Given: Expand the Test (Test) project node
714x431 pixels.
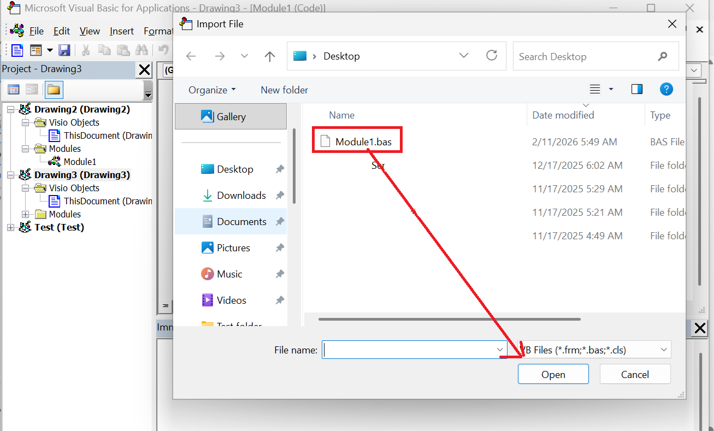Looking at the screenshot, I should click(10, 227).
